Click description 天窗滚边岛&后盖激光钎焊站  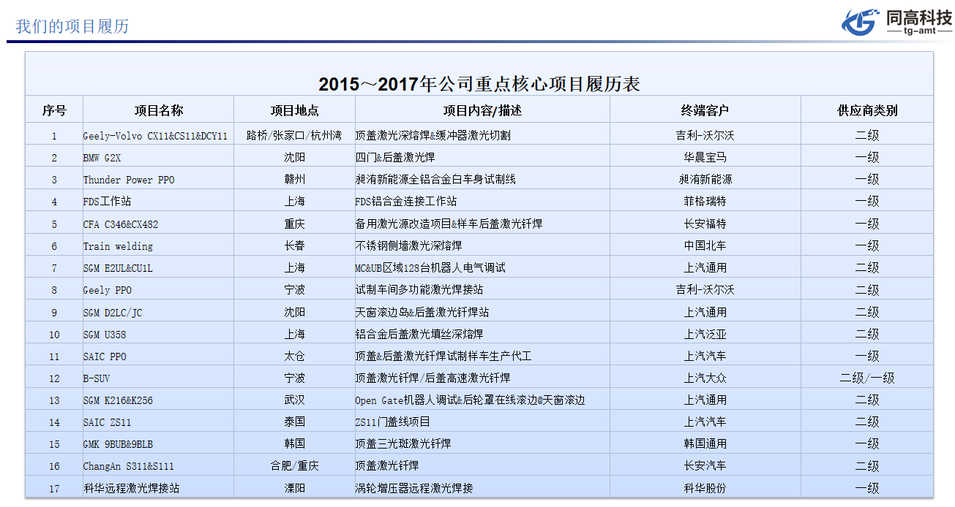click(422, 312)
